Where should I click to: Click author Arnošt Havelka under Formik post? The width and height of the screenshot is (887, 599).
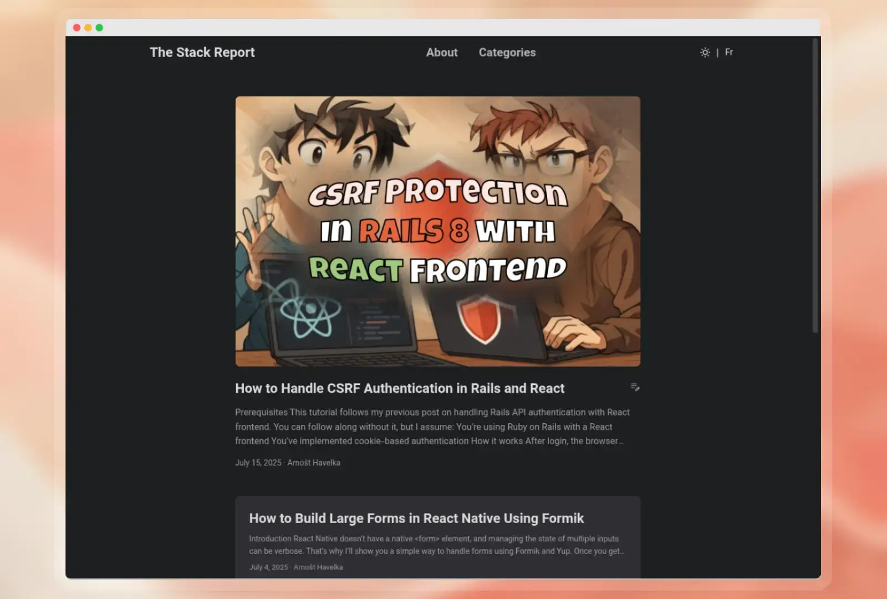(x=318, y=567)
